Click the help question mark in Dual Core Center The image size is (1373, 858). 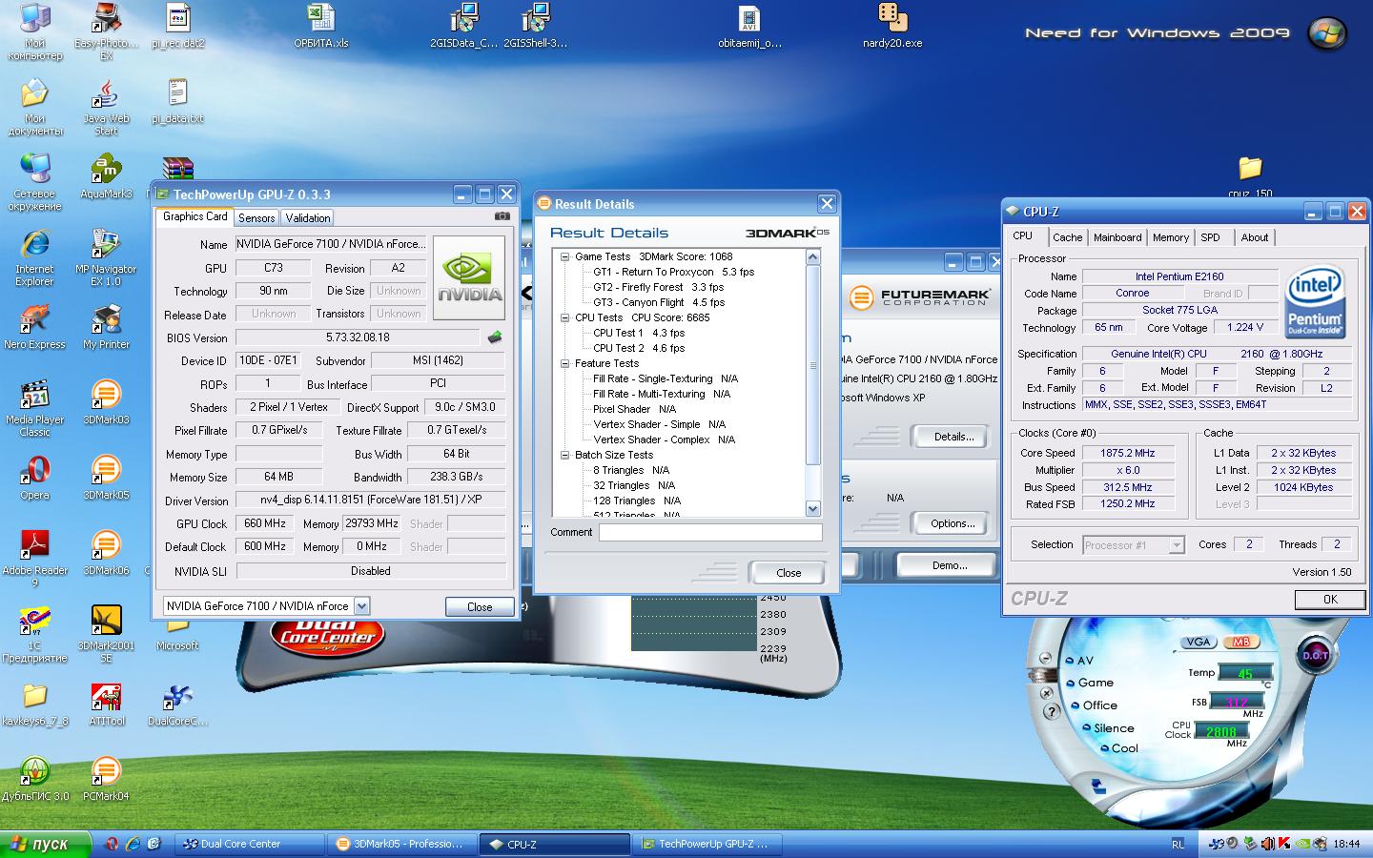1050,711
